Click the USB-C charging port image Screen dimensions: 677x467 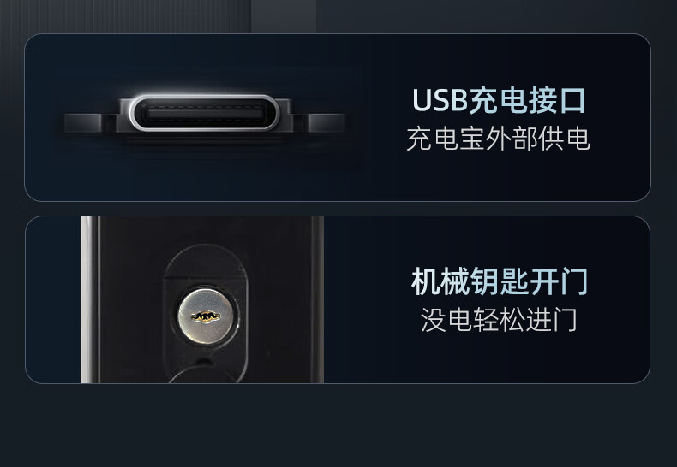(205, 113)
